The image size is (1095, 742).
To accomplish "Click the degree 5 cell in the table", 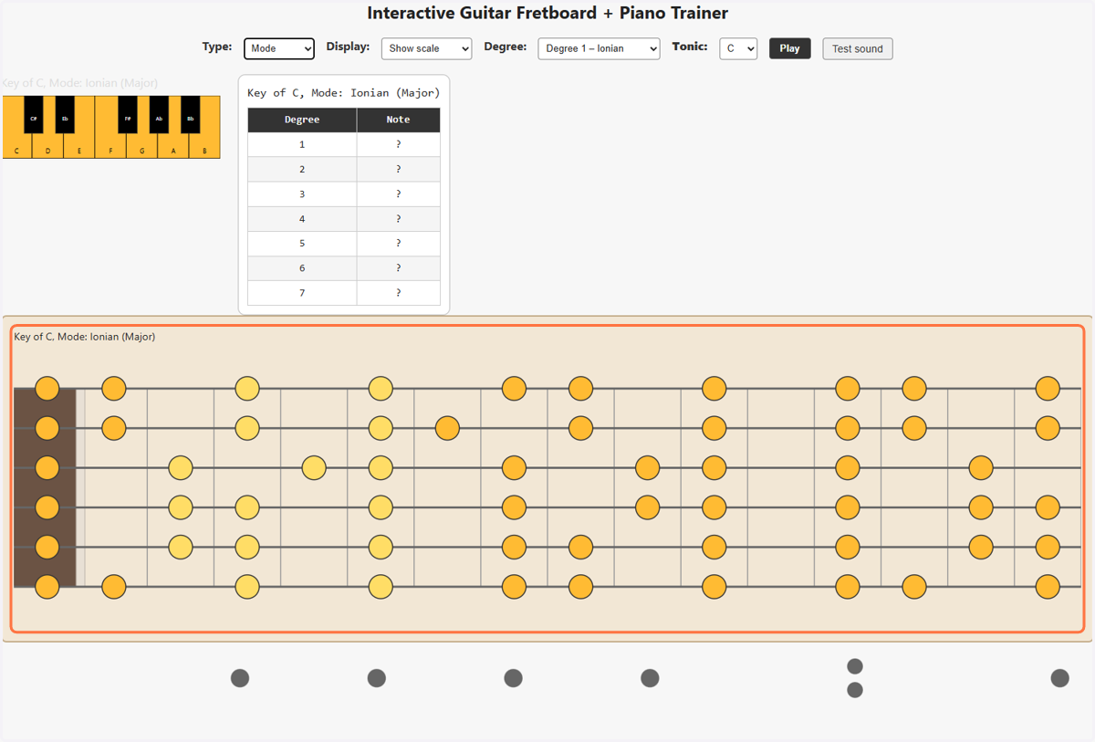I will click(302, 244).
